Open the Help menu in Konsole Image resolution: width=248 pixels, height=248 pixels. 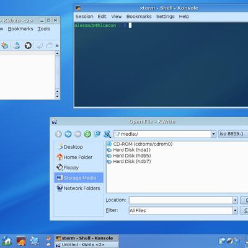(184, 17)
